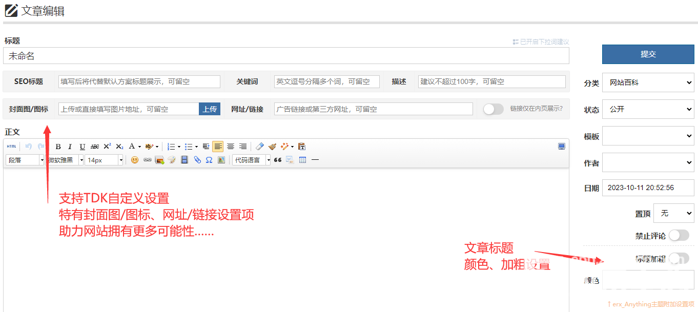The image size is (698, 312).
Task: Open the 置顶 dropdown
Action: coord(673,213)
